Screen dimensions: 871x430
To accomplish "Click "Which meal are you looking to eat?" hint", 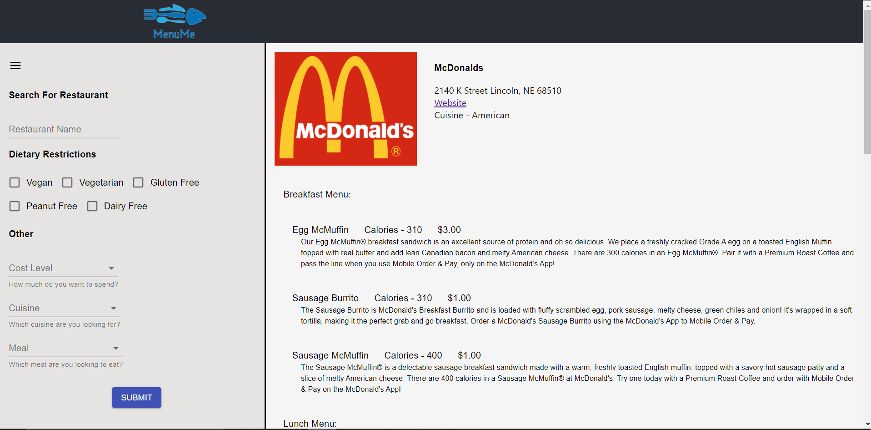I will (x=66, y=364).
